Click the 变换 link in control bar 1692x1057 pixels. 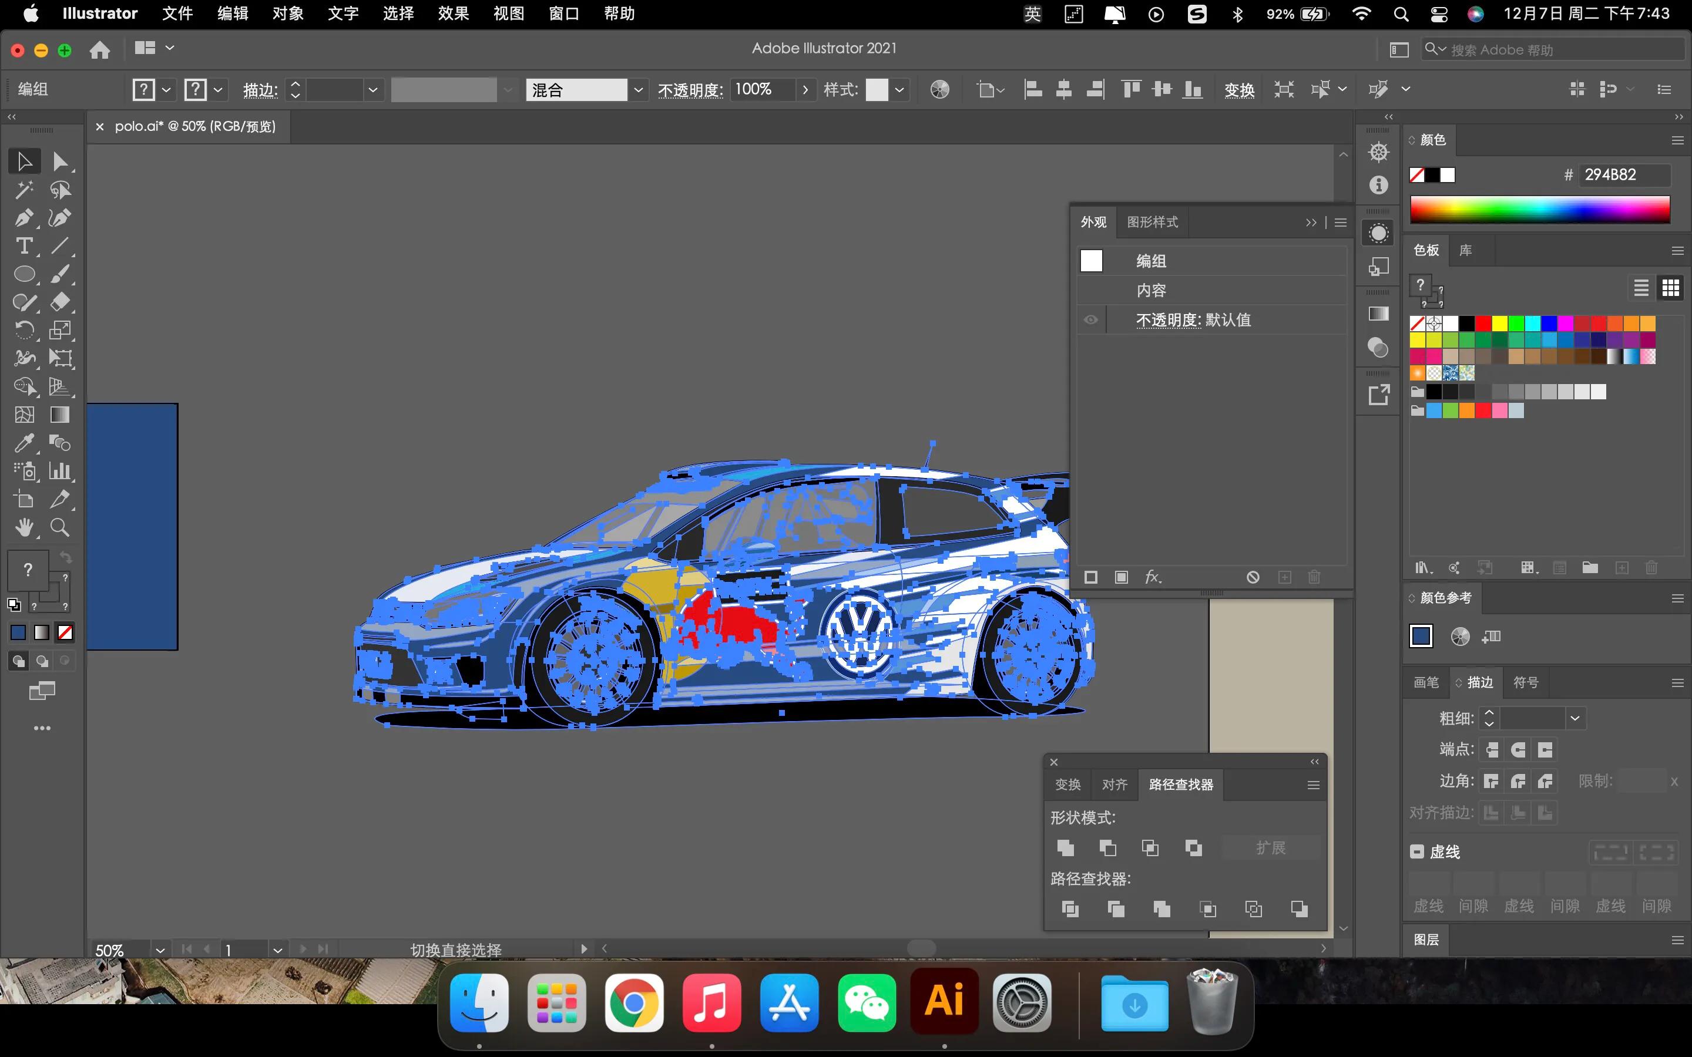tap(1239, 90)
